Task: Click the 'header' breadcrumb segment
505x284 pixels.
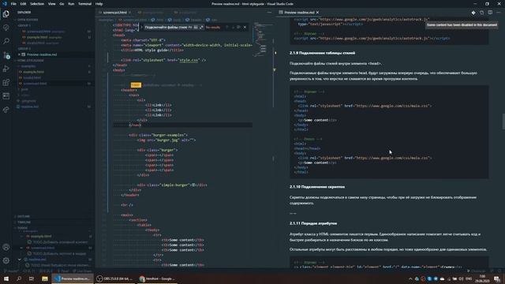Action: pos(195,20)
